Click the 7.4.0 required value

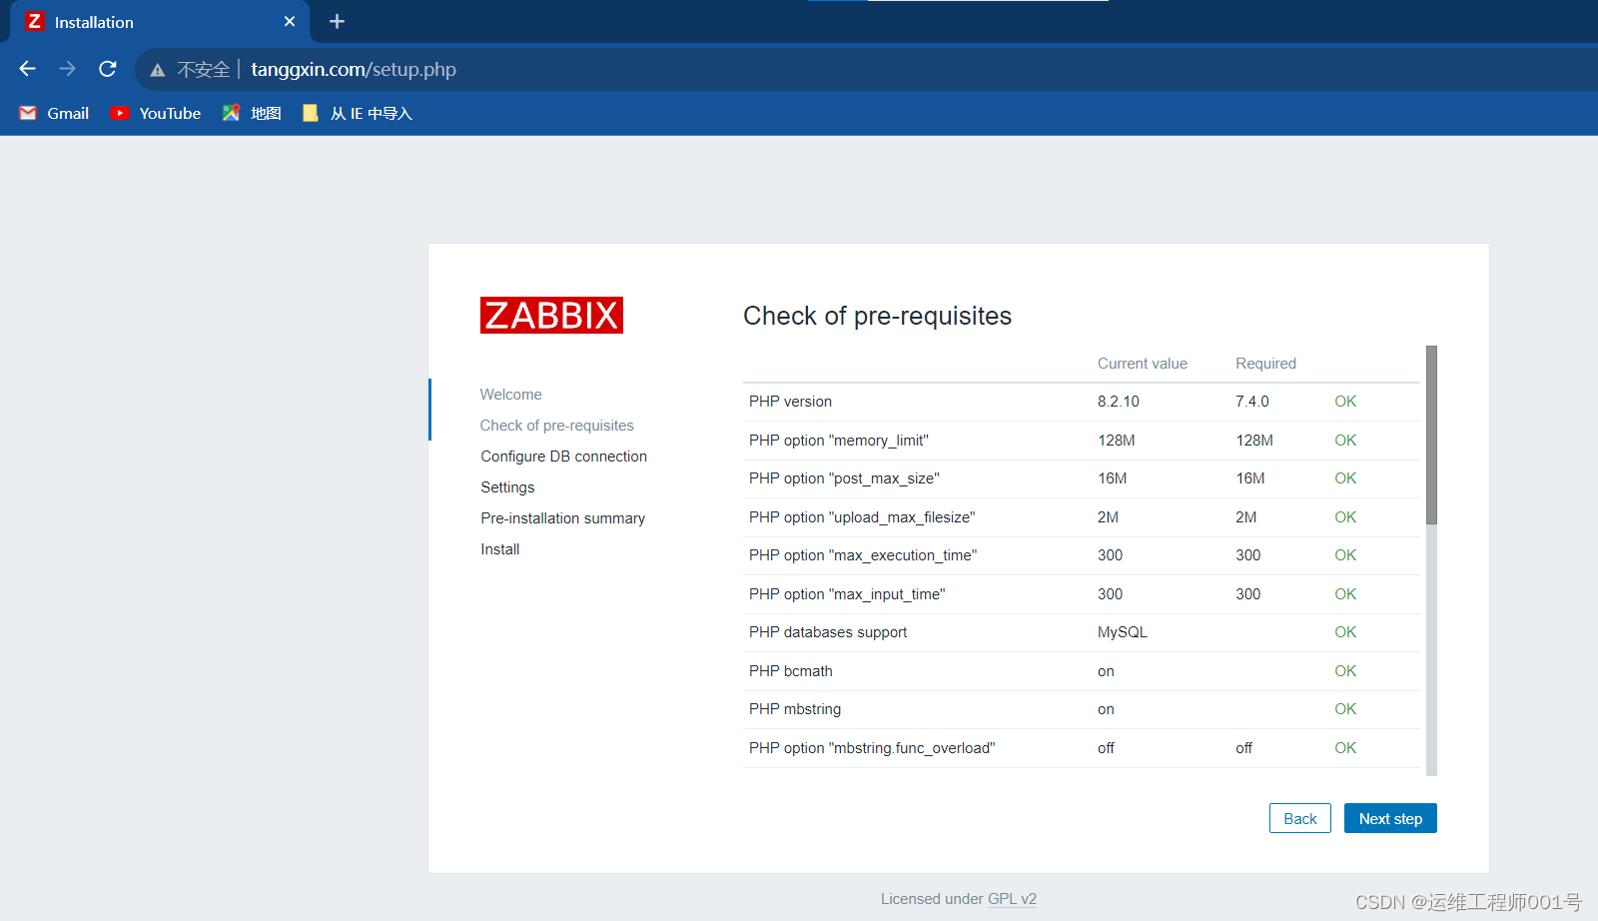[1252, 402]
